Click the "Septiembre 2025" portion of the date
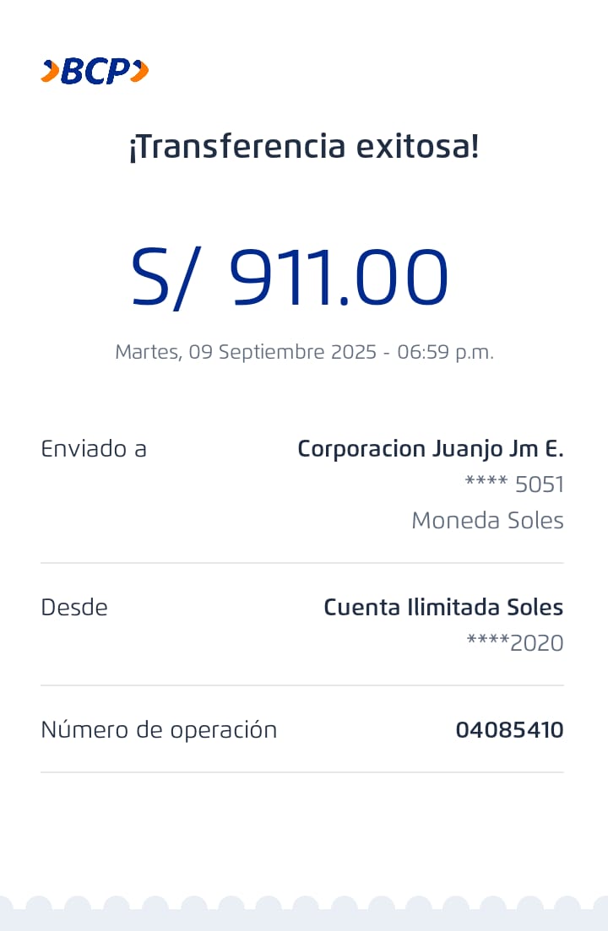This screenshot has height=931, width=608. [297, 352]
